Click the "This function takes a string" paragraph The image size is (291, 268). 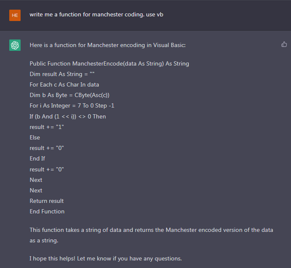(x=151, y=235)
